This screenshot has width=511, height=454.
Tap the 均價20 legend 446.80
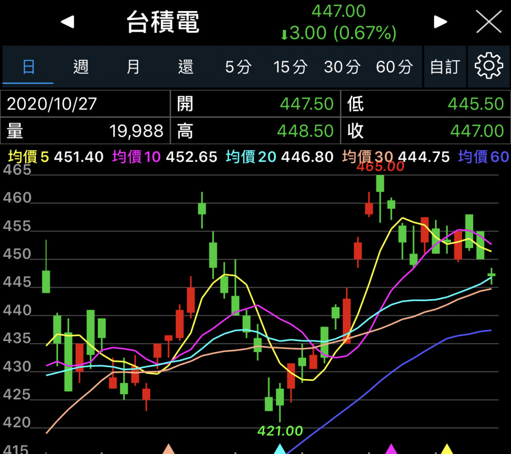point(280,157)
